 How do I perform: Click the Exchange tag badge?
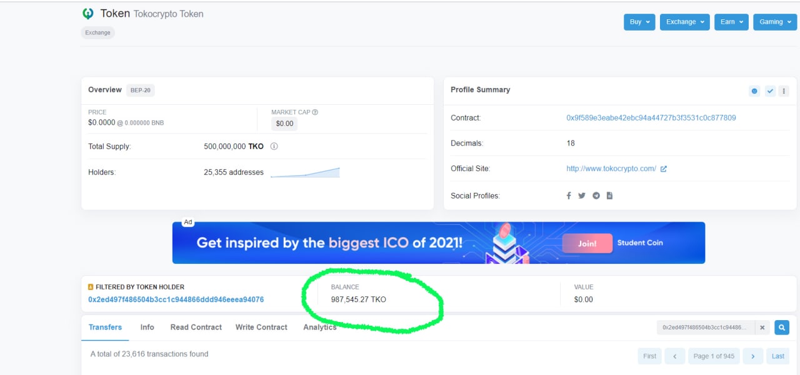coord(97,32)
